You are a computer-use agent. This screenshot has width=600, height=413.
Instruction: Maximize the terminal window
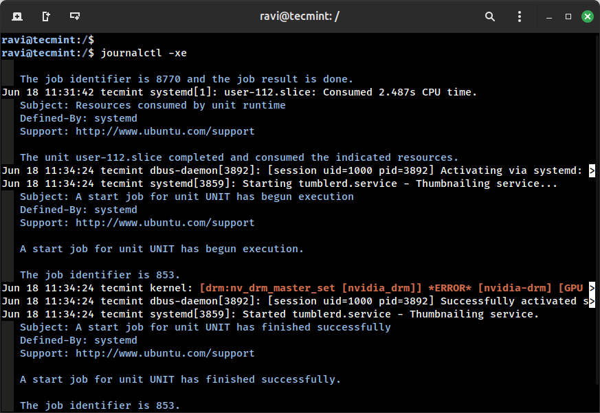coord(568,16)
